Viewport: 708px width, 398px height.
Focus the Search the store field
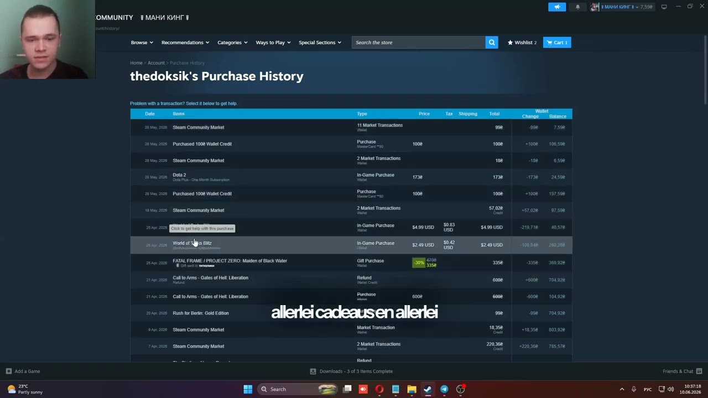click(x=419, y=43)
